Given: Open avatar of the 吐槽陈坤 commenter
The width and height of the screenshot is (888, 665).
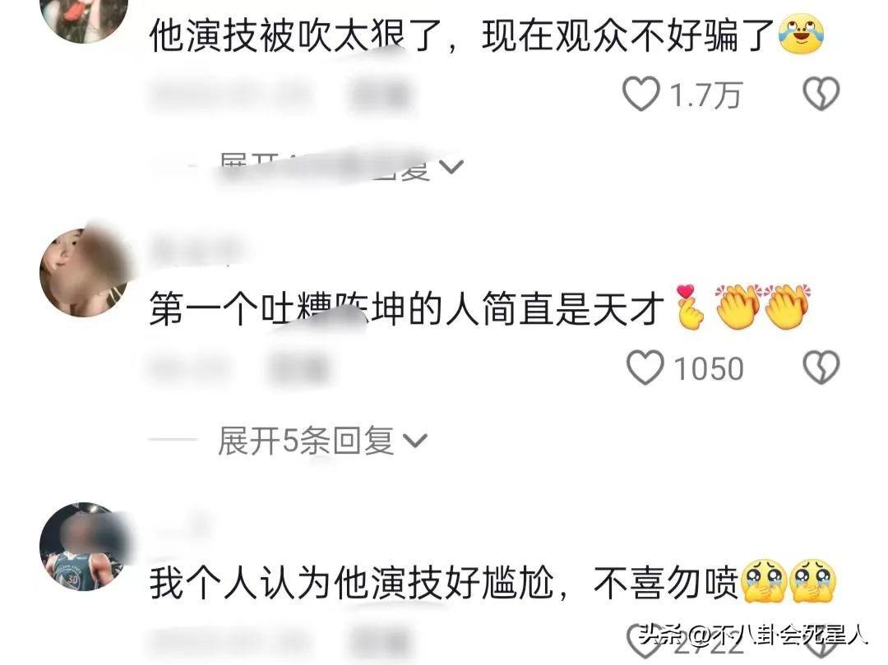Looking at the screenshot, I should point(84,272).
